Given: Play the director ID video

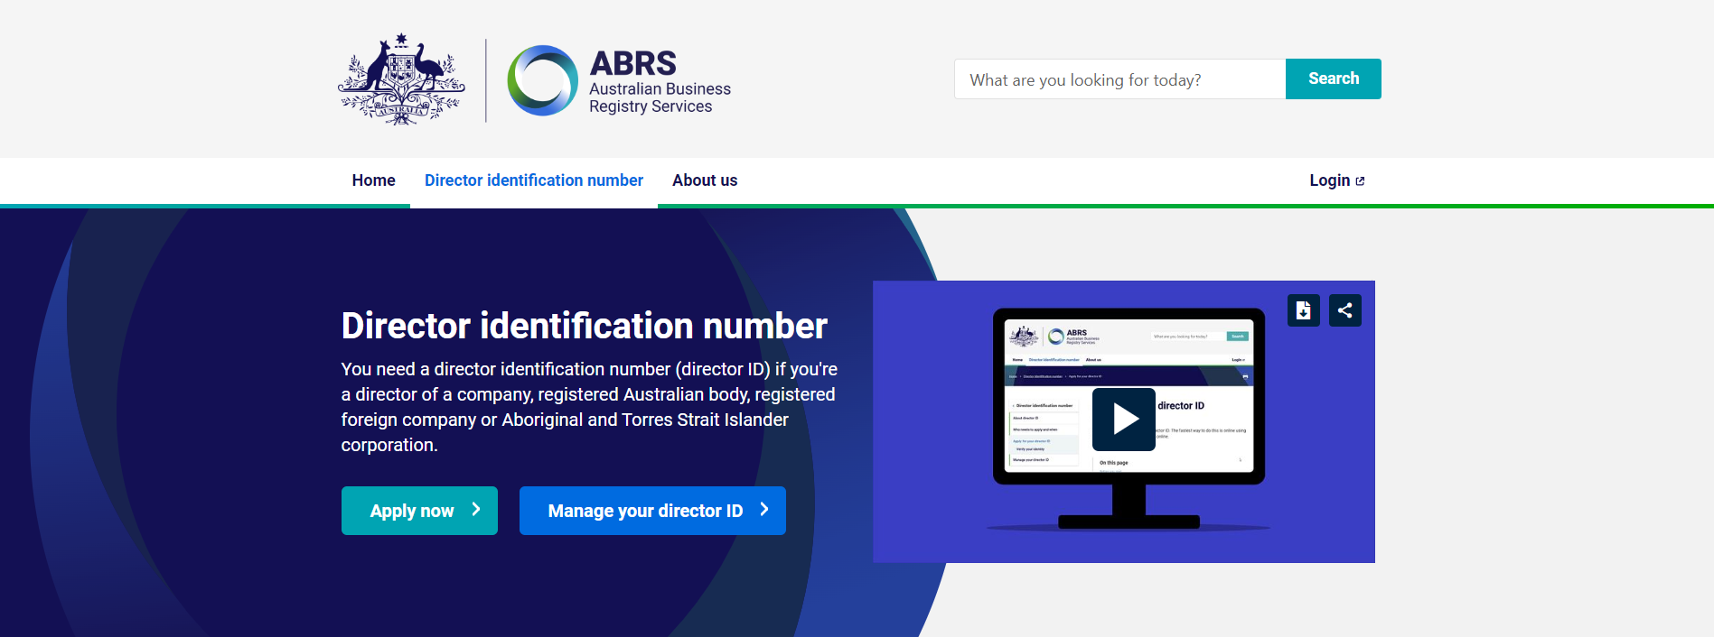Looking at the screenshot, I should click(x=1124, y=420).
